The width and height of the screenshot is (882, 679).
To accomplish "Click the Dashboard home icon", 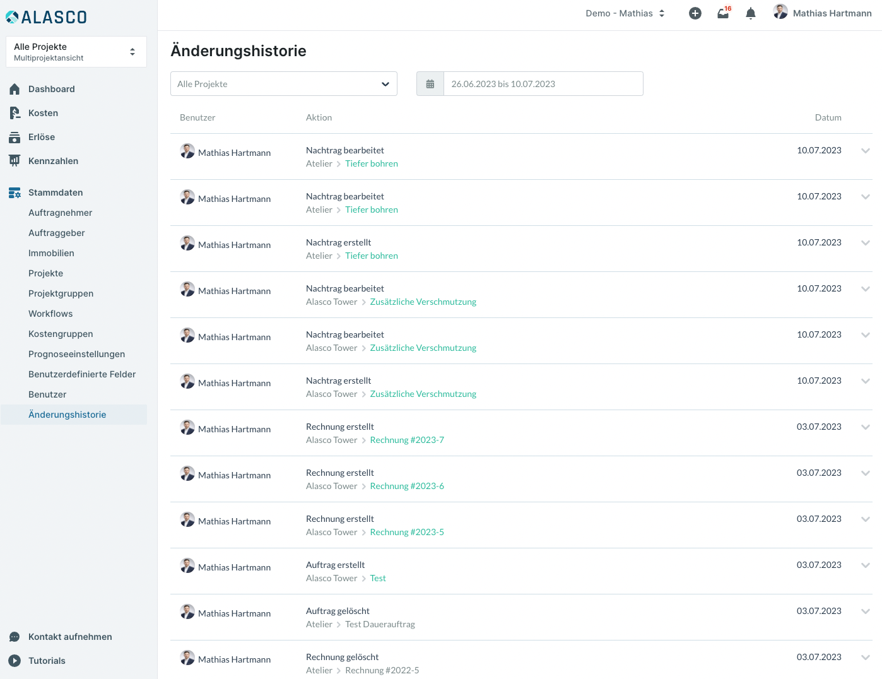I will (x=15, y=89).
